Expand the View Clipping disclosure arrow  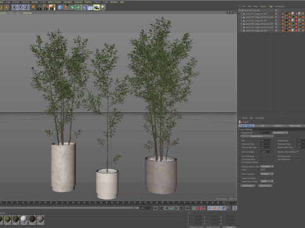[240, 174]
